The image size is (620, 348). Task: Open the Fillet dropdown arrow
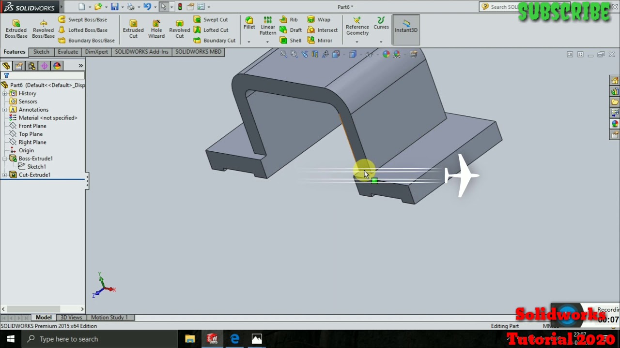click(x=249, y=42)
